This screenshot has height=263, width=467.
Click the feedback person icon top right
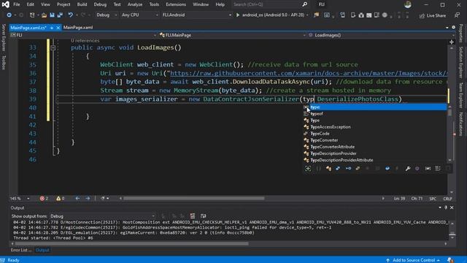tap(457, 15)
